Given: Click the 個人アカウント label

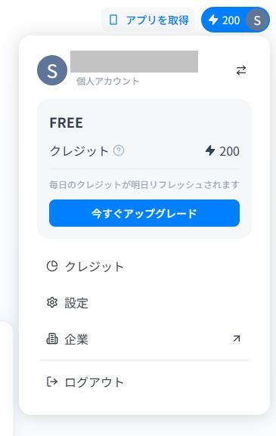Looking at the screenshot, I should [x=107, y=81].
